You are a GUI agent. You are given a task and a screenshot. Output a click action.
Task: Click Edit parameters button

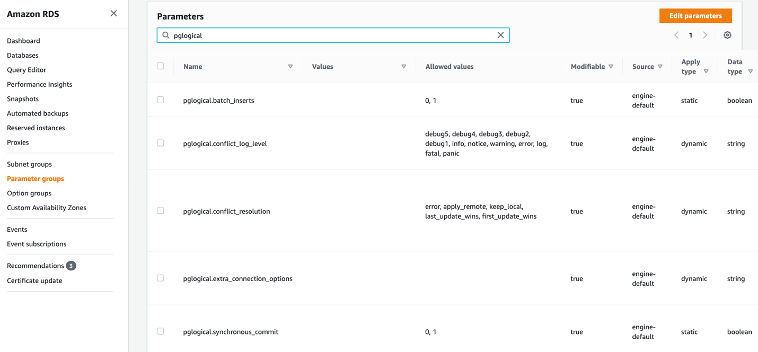(x=695, y=16)
